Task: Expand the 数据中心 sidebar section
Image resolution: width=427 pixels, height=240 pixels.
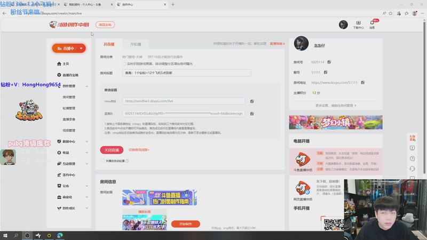Action: tap(87, 141)
